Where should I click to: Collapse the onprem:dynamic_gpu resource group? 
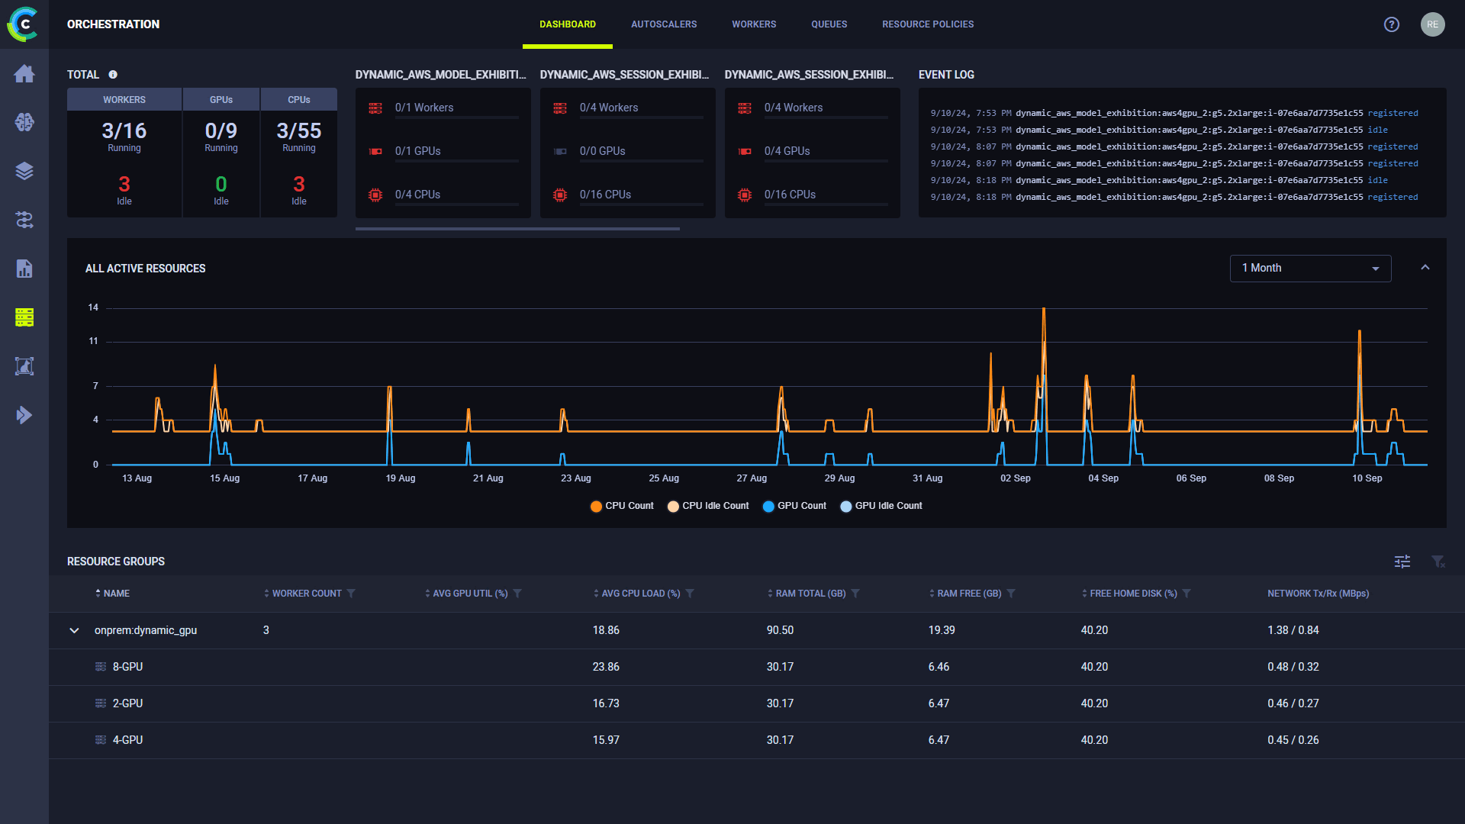[74, 630]
